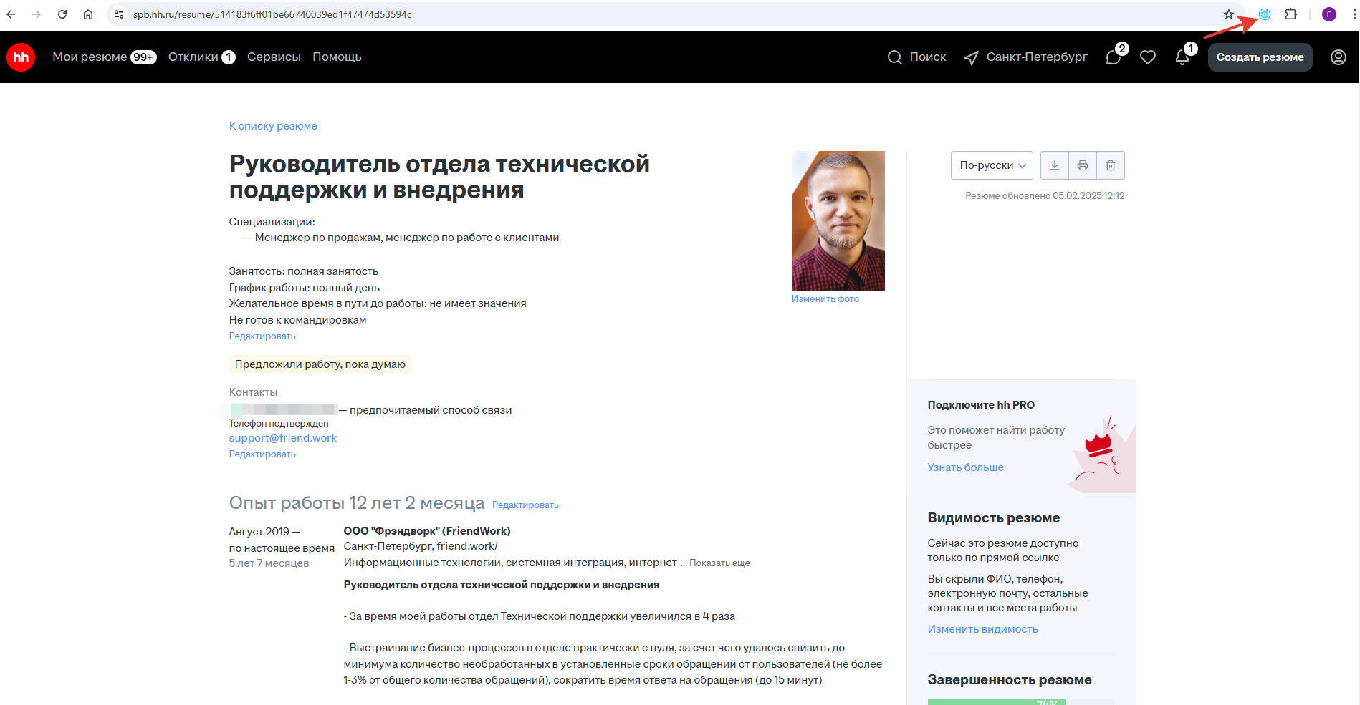Click the Создать резюме button
Viewport: 1360px width, 705px height.
[x=1260, y=57]
